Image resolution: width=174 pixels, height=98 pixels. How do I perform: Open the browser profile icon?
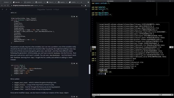coord(85,5)
